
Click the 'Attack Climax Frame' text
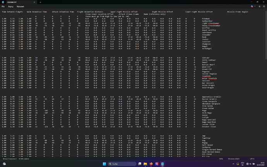click(x=128, y=14)
